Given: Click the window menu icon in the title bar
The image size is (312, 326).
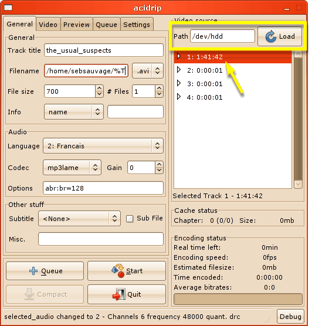Looking at the screenshot, I should click(x=8, y=8).
